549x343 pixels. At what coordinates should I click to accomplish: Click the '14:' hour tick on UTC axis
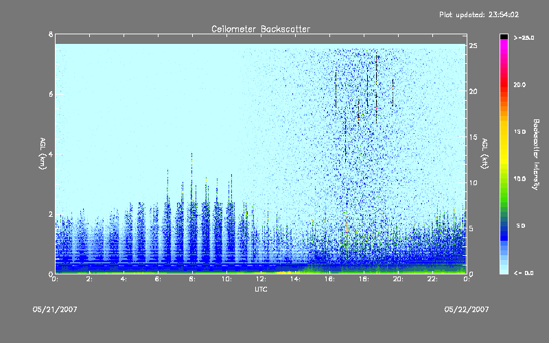(295, 279)
